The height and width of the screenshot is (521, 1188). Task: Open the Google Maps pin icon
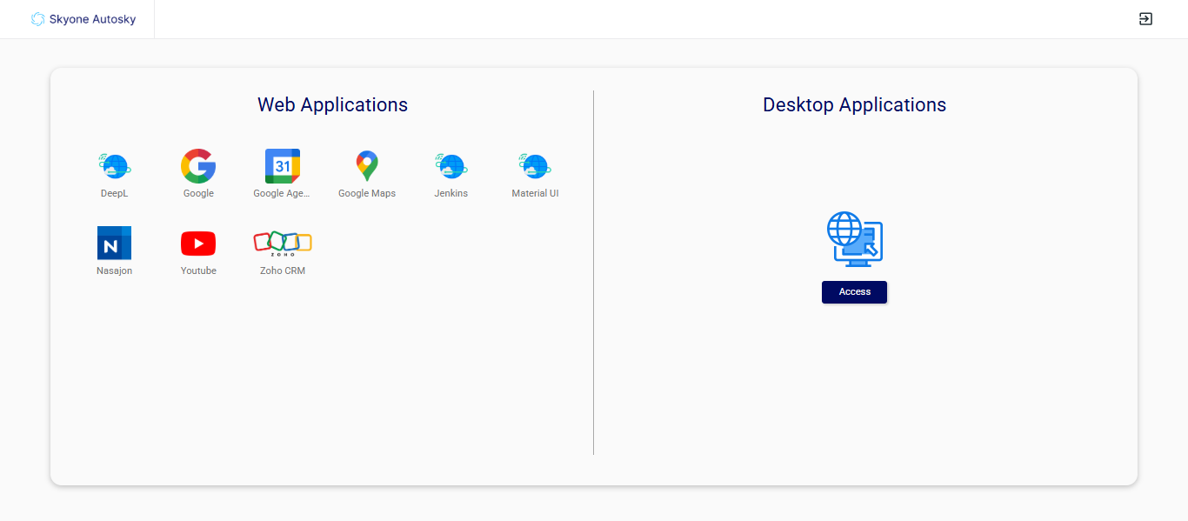coord(367,165)
